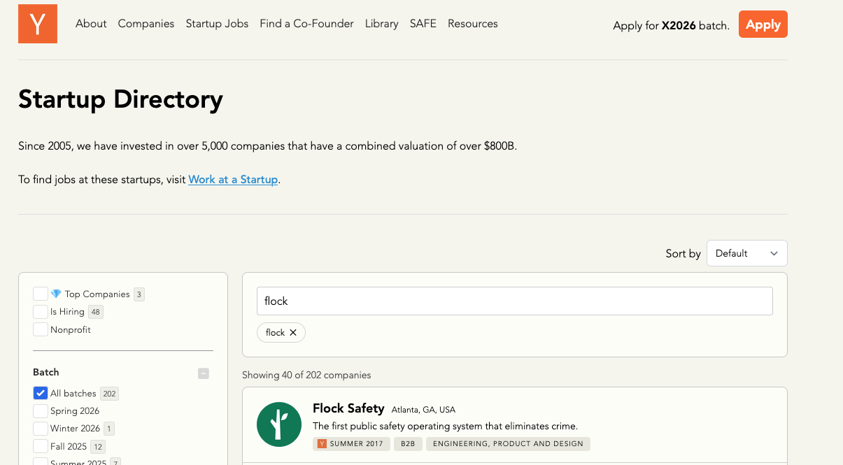
Task: Click the Atlanta, GA, USA location text
Action: (x=423, y=410)
